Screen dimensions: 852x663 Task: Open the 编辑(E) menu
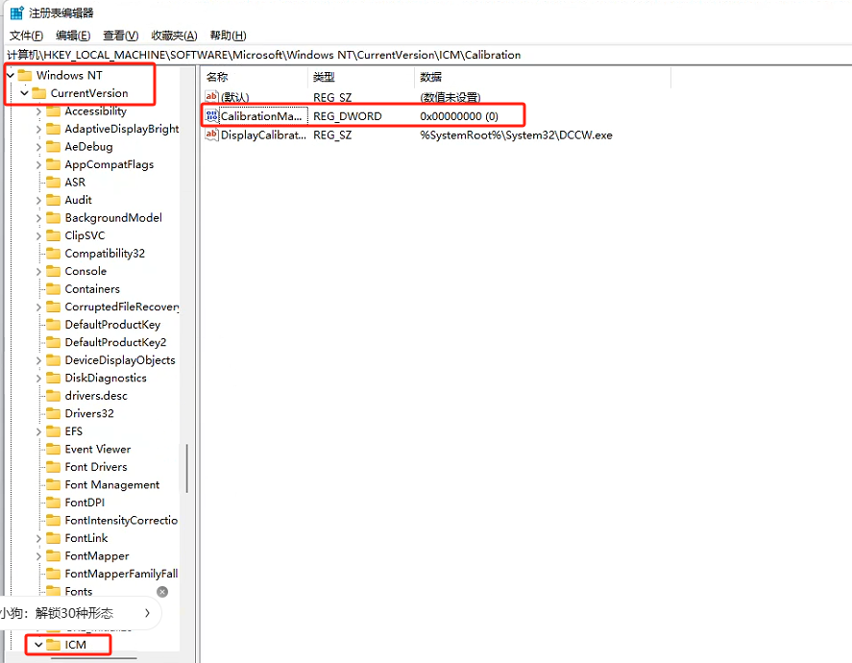click(73, 36)
